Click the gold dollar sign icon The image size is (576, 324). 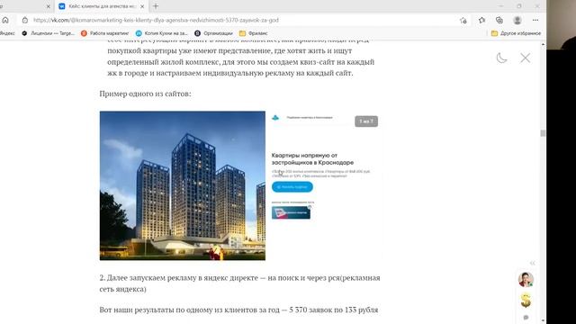pos(526,300)
